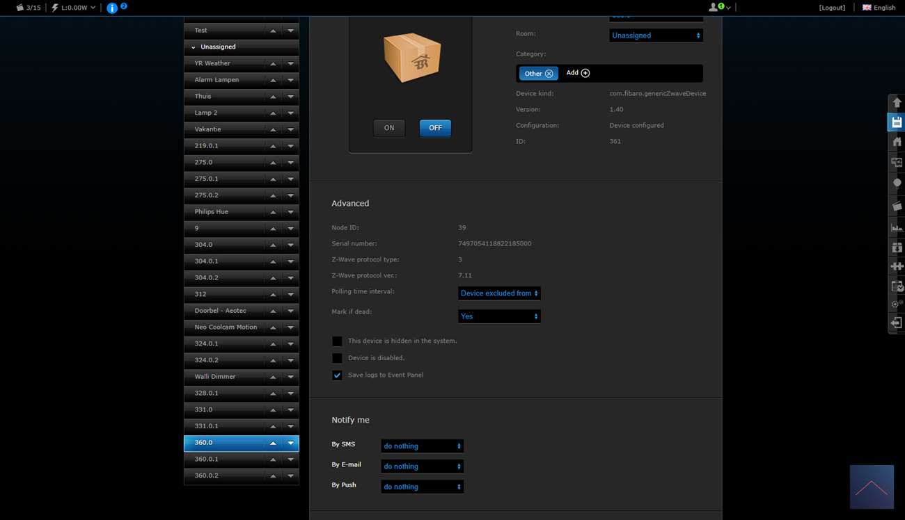Screen dimensions: 905x520
Task: Click the save (floppy disk) sidebar icon
Action: click(897, 122)
